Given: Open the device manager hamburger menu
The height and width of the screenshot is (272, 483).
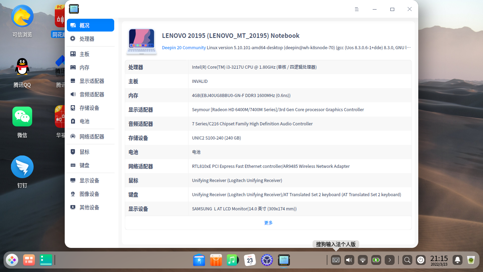Looking at the screenshot, I should 357,9.
